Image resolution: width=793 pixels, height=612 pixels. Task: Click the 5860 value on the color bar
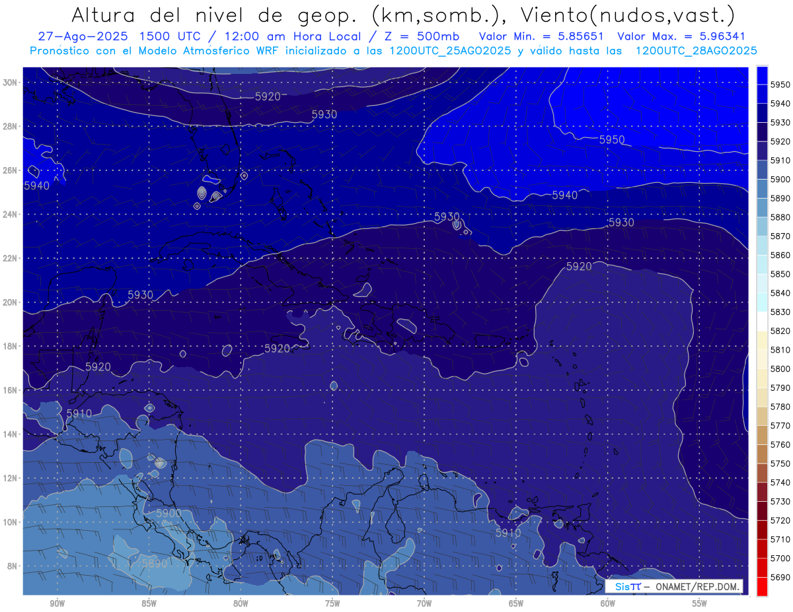[x=780, y=255]
